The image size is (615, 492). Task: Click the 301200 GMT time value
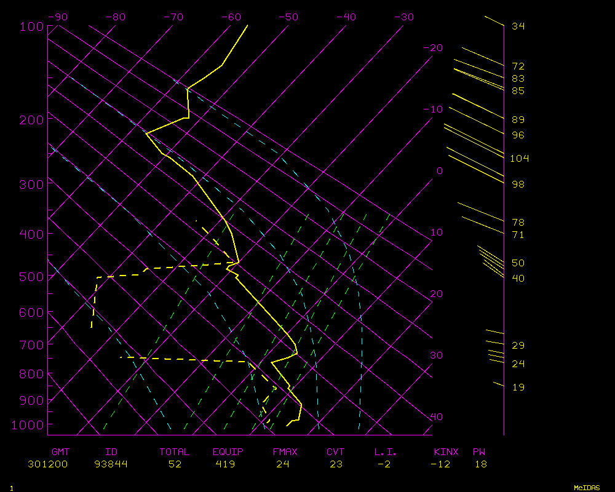[x=47, y=464]
